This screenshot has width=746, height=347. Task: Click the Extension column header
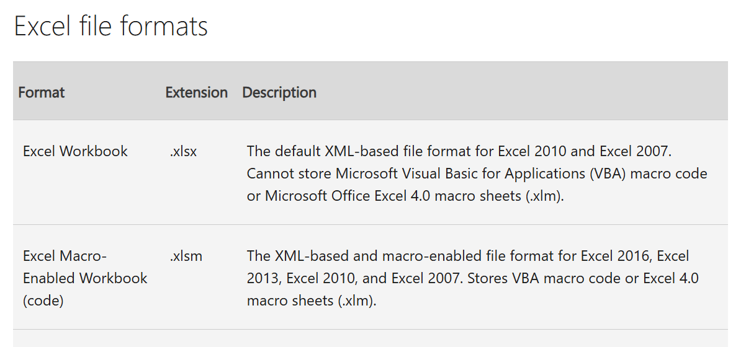(x=196, y=92)
